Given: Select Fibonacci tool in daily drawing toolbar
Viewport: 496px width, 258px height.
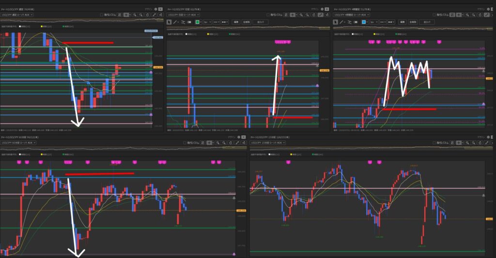Looking at the screenshot, I should [183, 22].
